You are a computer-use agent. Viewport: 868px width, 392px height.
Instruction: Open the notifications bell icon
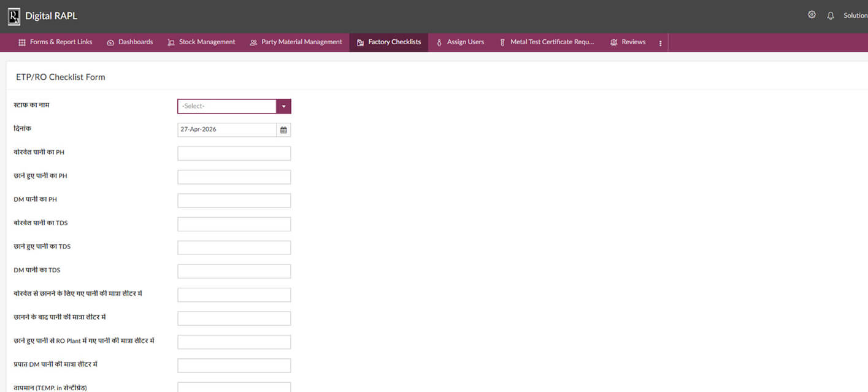coord(831,15)
